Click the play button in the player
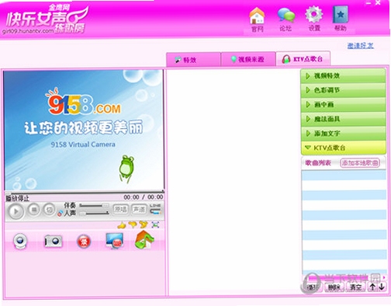Screen dimensions: 391x306 click(16, 211)
